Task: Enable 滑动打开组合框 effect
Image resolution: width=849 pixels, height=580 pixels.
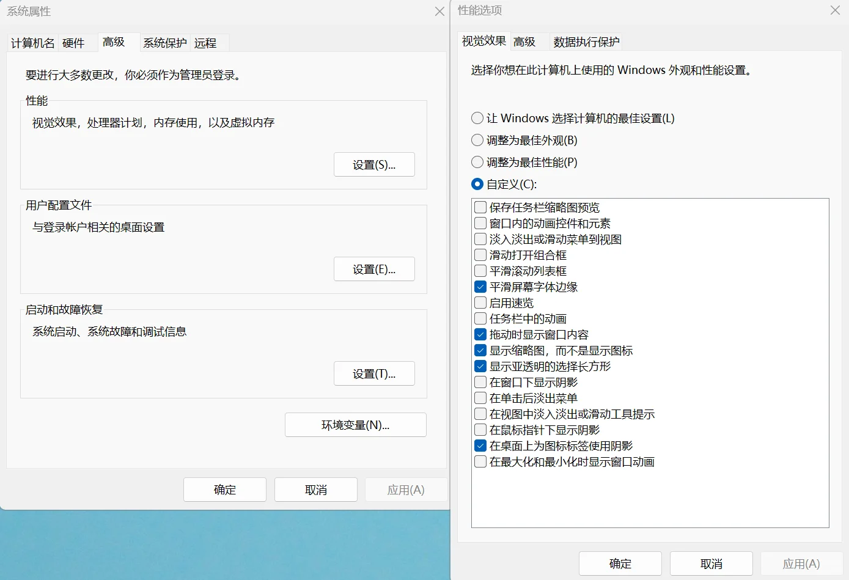Action: (480, 255)
